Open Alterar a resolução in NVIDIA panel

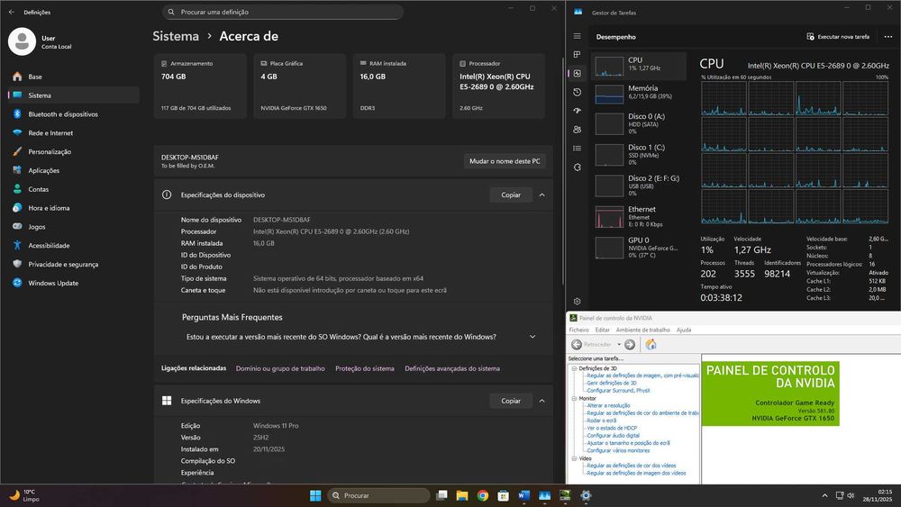(x=608, y=405)
